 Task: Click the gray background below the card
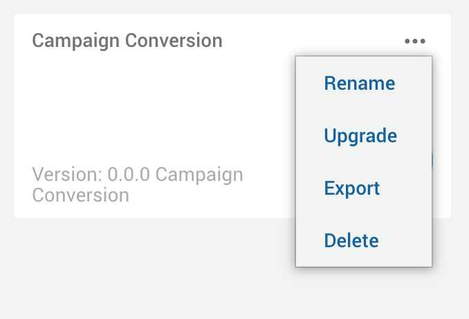point(138,269)
